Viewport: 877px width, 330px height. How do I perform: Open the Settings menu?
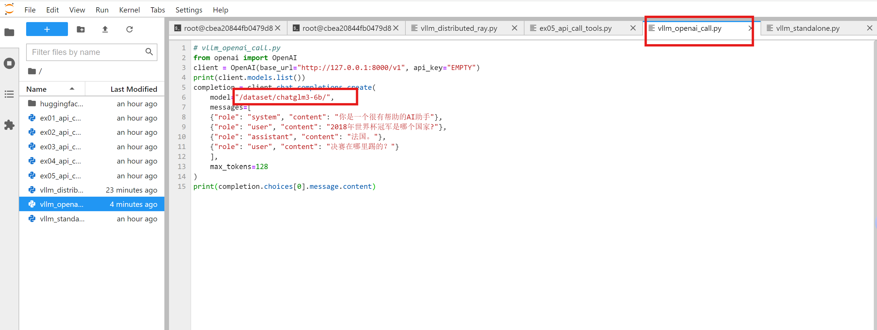click(188, 10)
